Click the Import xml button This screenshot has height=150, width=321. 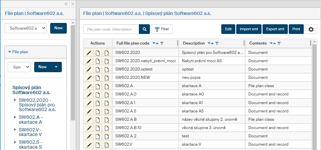point(249,29)
